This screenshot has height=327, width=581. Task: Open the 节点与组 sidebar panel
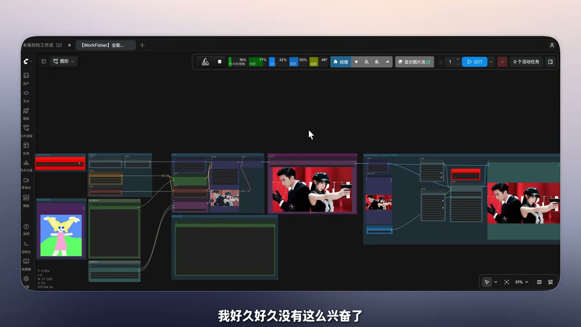click(26, 165)
